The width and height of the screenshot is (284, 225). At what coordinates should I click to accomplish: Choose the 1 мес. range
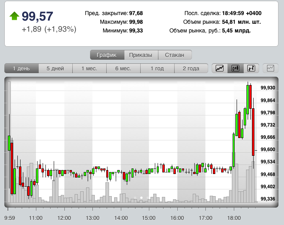pyautogui.click(x=89, y=68)
